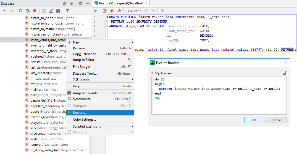297x154 pixels.
Task: Toggle fold marker beside 'do $$' in preview
Action: click(153, 79)
